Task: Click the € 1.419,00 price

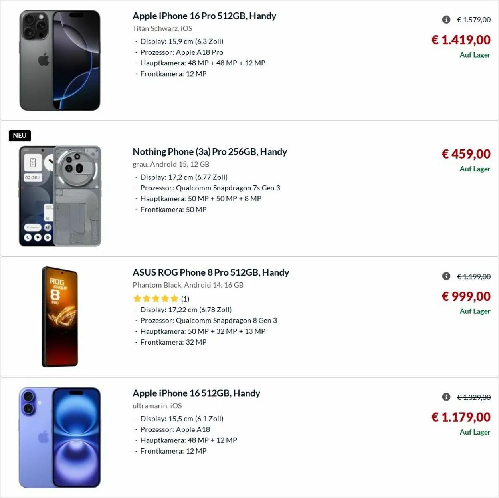Action: coord(461,40)
